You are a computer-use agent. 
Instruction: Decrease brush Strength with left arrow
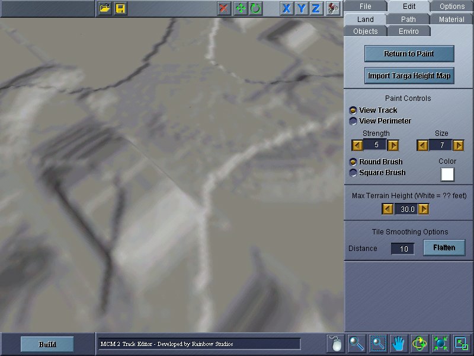coord(357,145)
